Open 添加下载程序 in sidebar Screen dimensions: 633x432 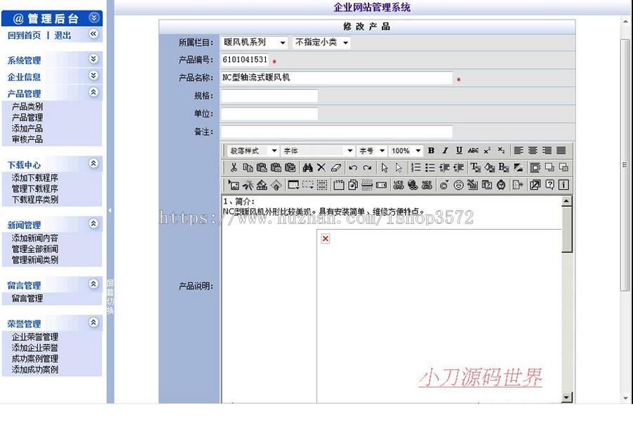coord(34,178)
